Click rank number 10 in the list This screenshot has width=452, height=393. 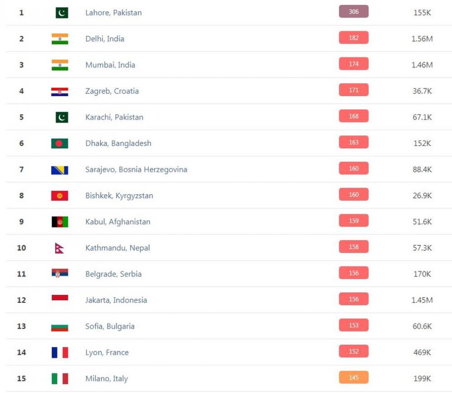21,248
